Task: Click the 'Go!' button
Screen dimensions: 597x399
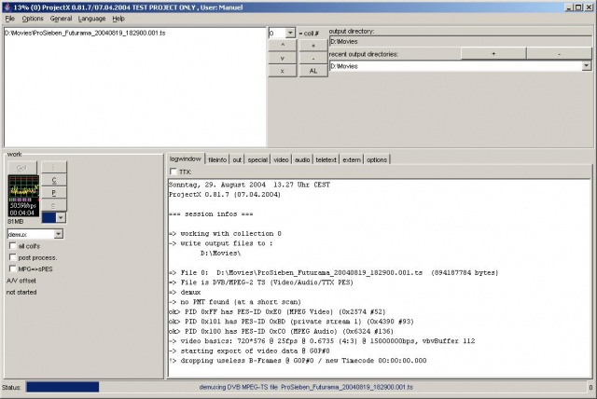Action: tap(21, 167)
